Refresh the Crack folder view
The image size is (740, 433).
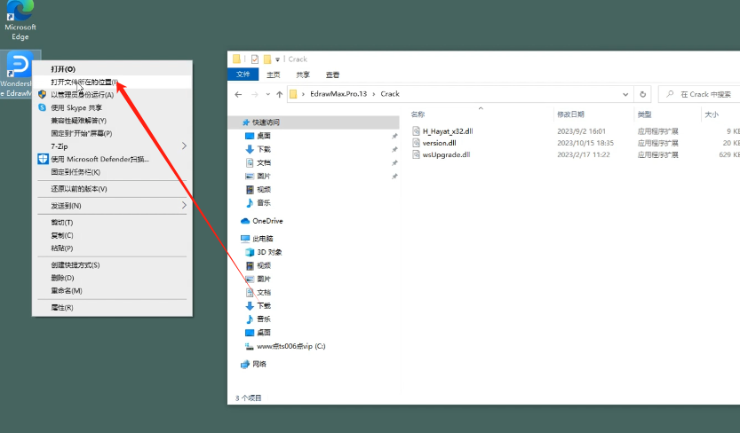643,94
